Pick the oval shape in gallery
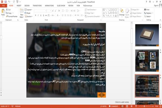The image size is (162, 108). pyautogui.click(x=113, y=10)
